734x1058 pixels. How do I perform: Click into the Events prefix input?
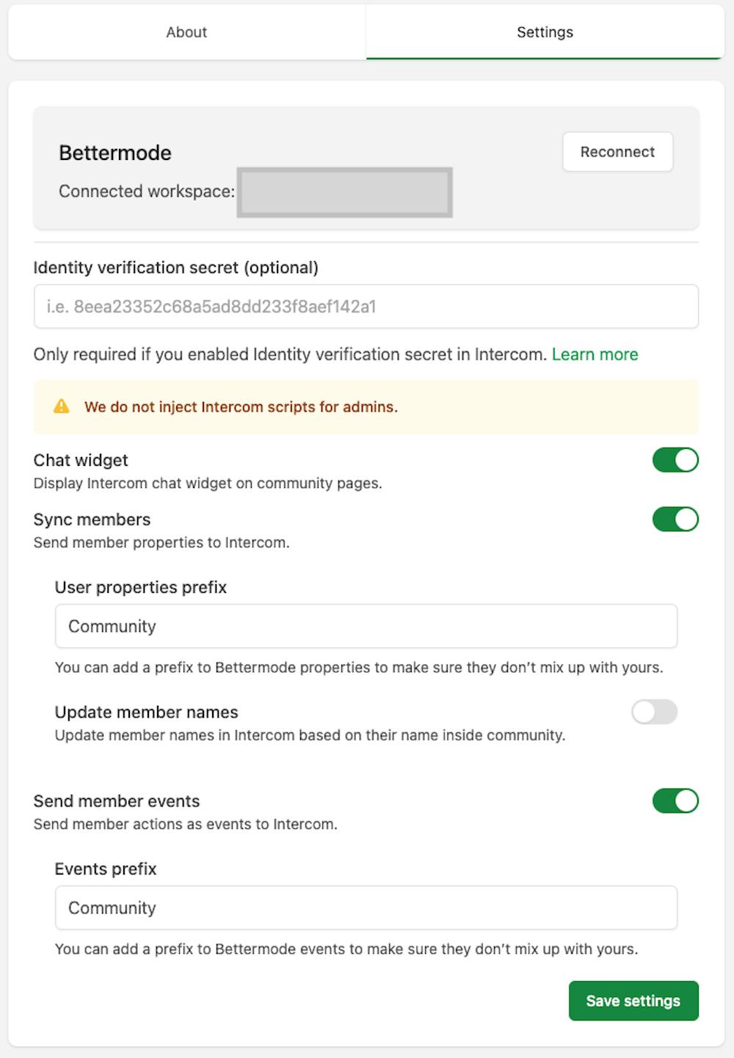click(x=366, y=908)
